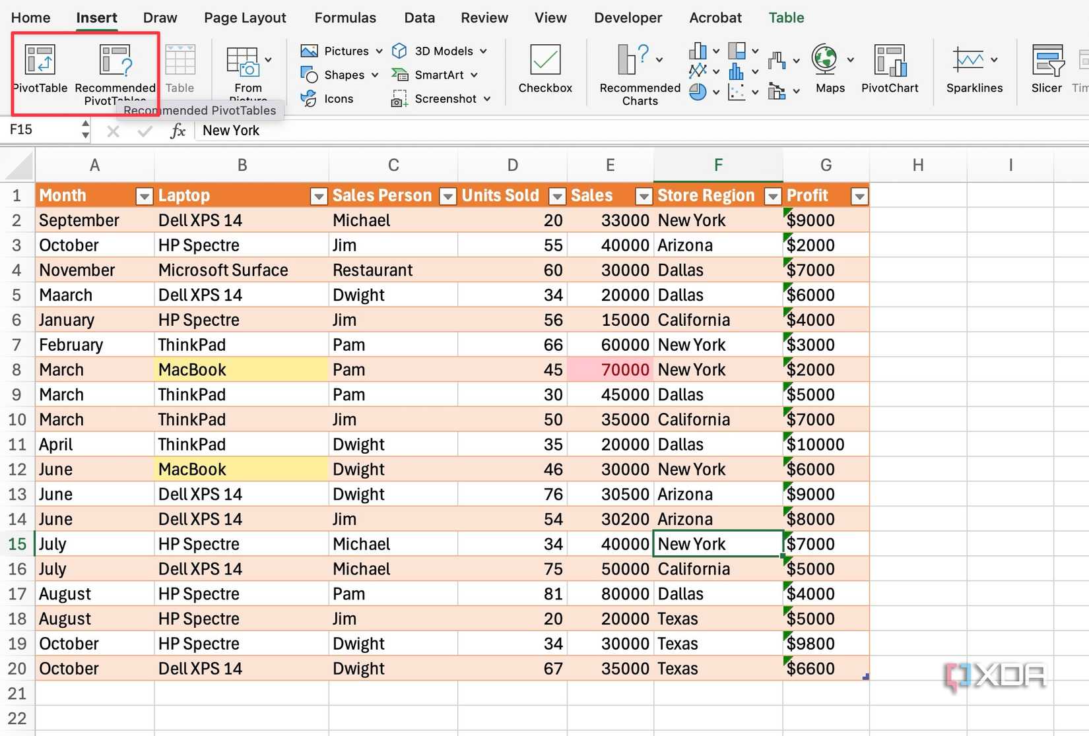Screen dimensions: 1089x736
Task: Insert a Map chart
Action: [x=828, y=69]
